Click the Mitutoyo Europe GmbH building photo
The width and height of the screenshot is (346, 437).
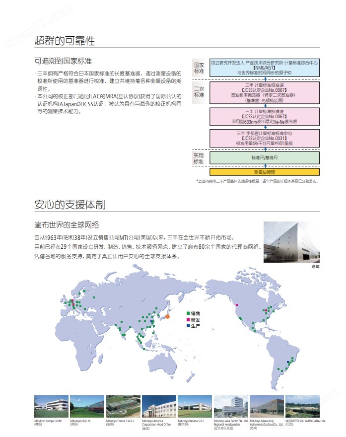51,406
